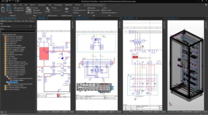Click the Value input field in navigator

(18, 31)
